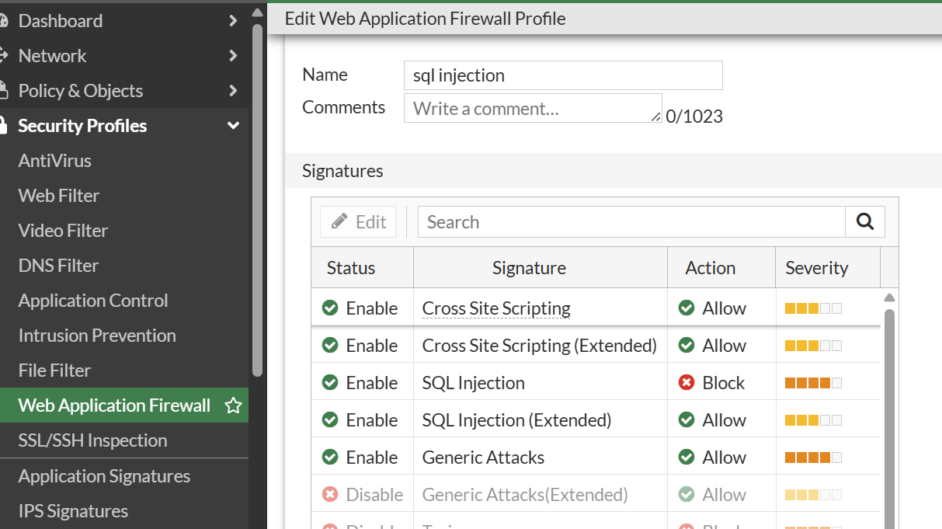942x529 pixels.
Task: Toggle Enable status for SQL Injection row
Action: click(x=330, y=383)
